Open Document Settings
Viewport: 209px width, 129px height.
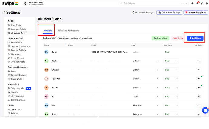143,12
